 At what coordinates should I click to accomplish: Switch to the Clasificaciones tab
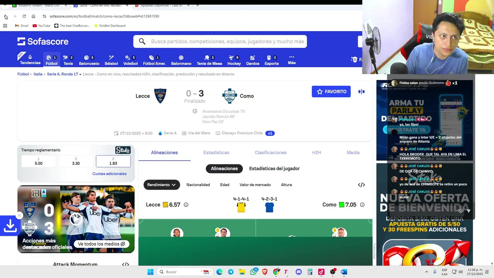(x=271, y=153)
